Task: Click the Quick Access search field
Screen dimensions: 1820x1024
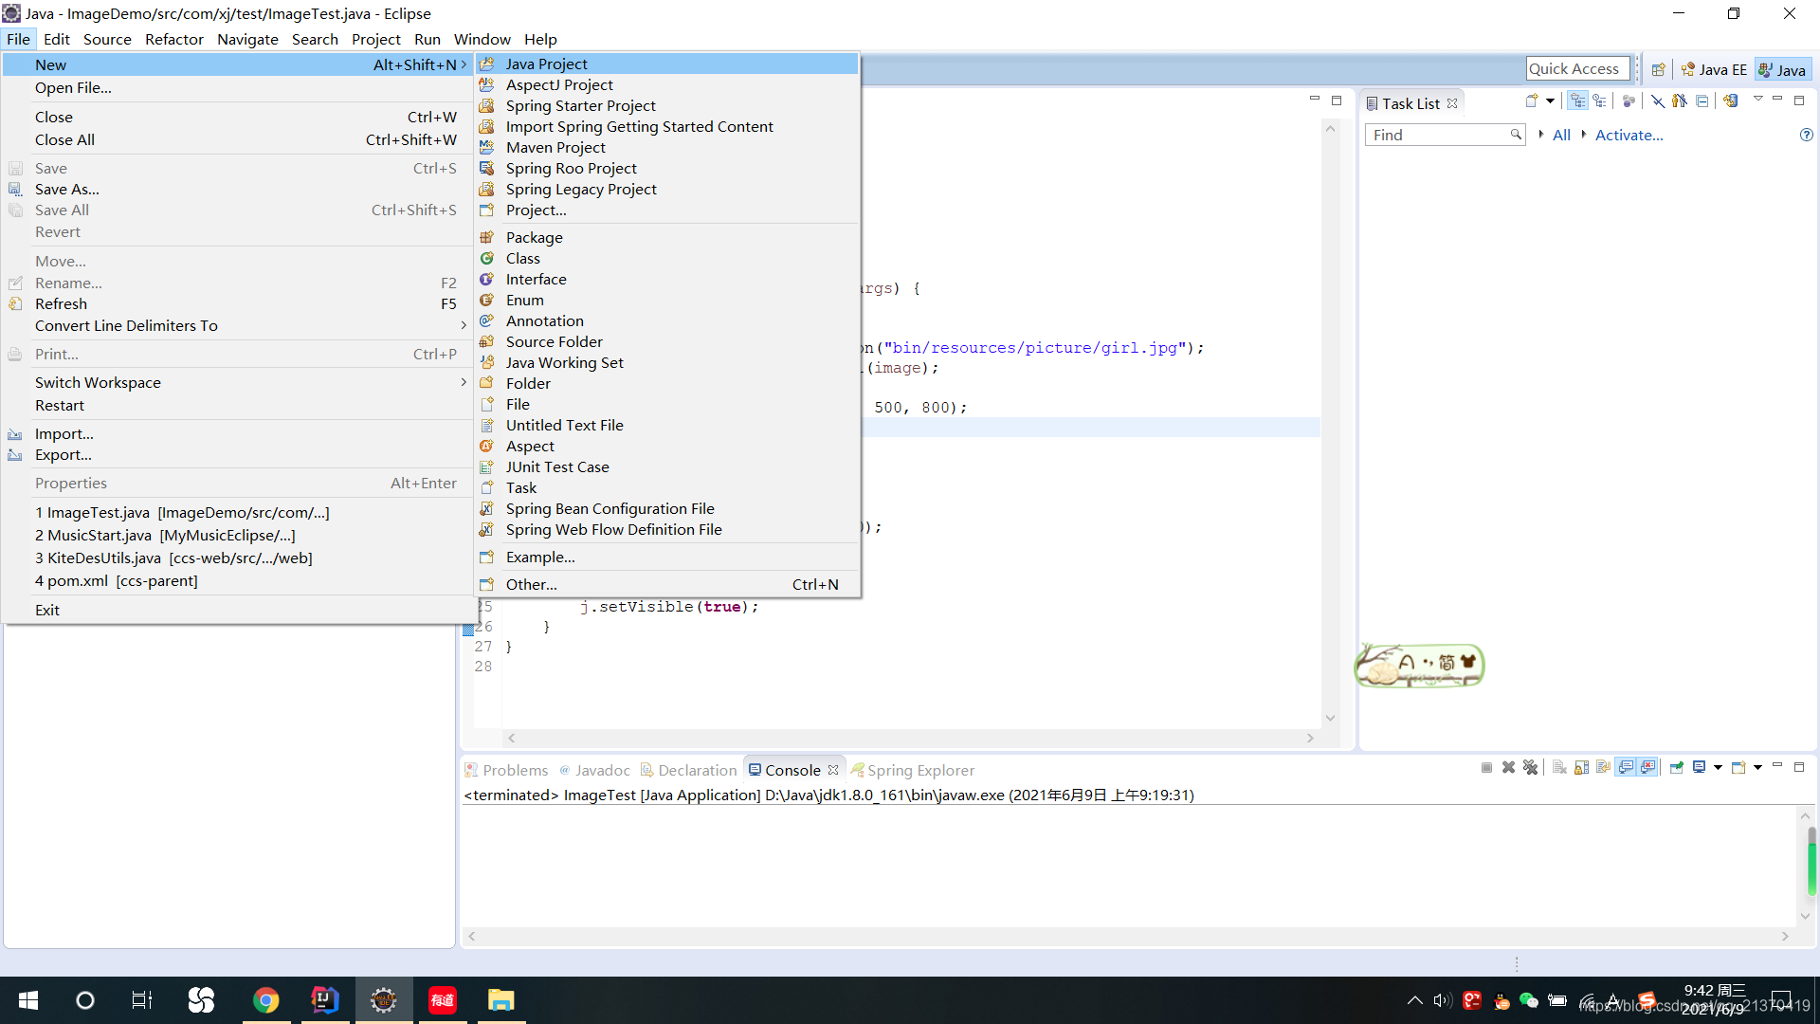Action: click(1577, 68)
